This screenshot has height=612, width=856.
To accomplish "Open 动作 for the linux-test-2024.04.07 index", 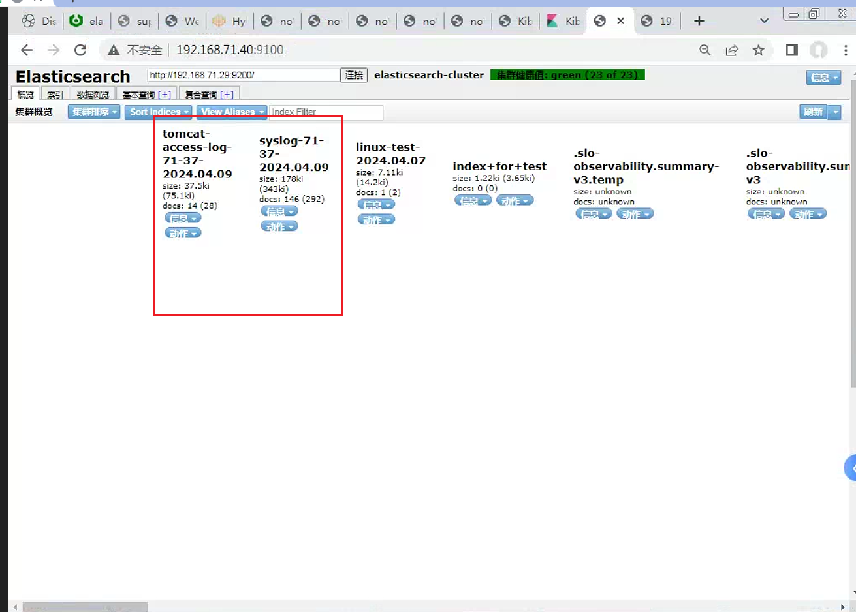I will tap(376, 220).
